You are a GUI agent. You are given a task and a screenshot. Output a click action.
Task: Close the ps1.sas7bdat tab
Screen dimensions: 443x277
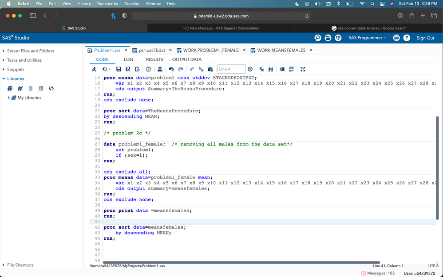[x=170, y=50]
